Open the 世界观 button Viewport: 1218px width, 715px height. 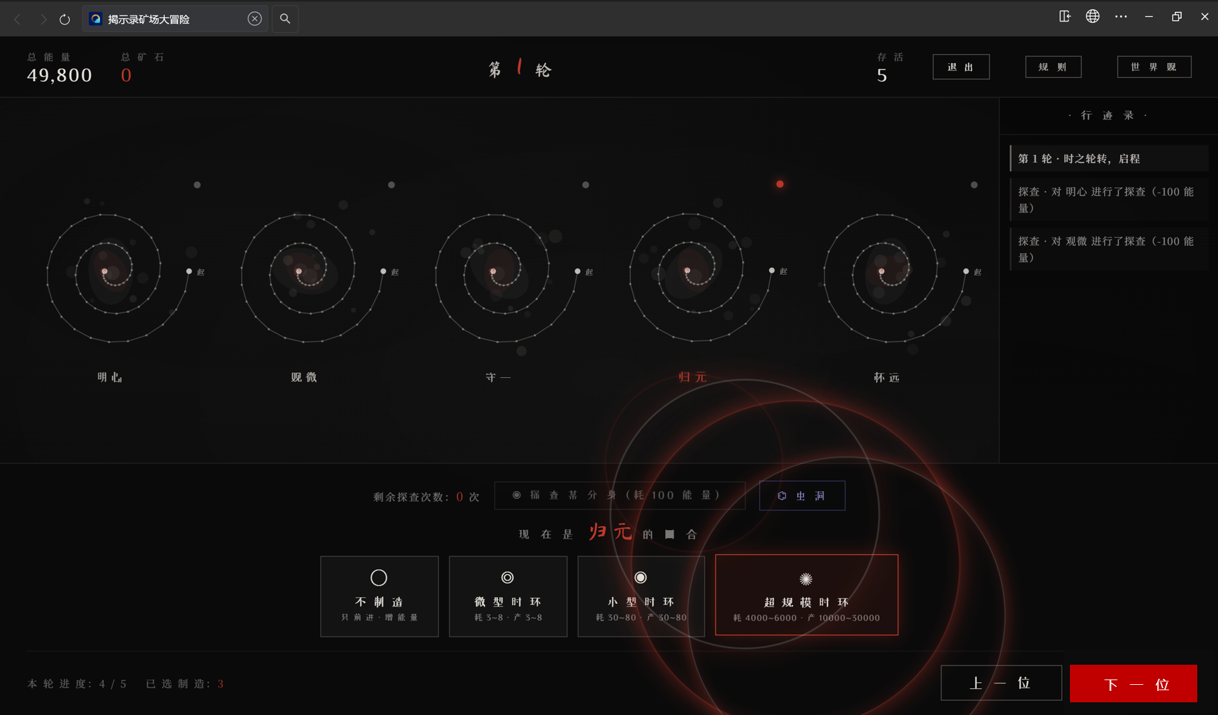1154,67
